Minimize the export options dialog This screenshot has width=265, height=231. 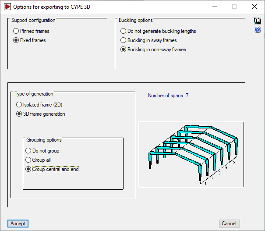click(x=215, y=7)
